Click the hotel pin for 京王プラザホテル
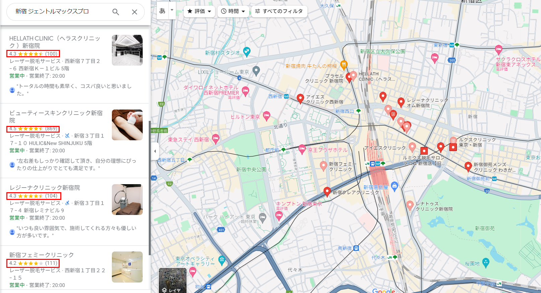The image size is (541, 293). (302, 149)
